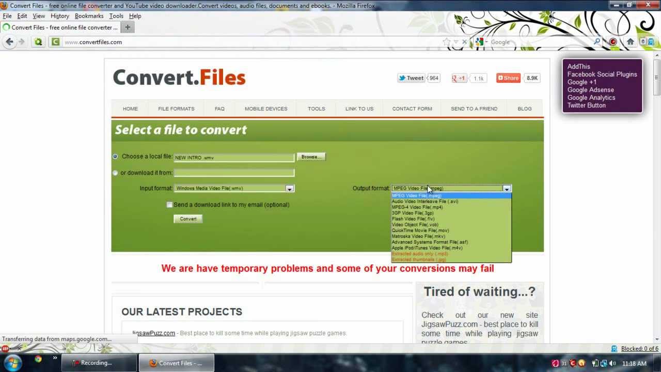This screenshot has height=372, width=661.
Task: Click the forward navigation arrow
Action: point(21,42)
